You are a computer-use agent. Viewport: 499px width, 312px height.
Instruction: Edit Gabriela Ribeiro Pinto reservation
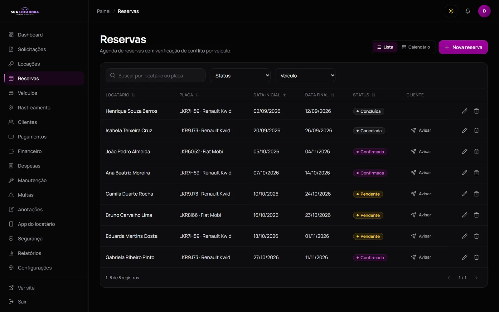(465, 257)
